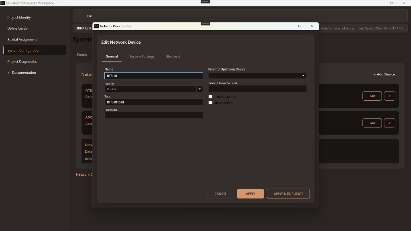The image size is (411, 231).
Task: Switch to the General tab
Action: point(112,56)
